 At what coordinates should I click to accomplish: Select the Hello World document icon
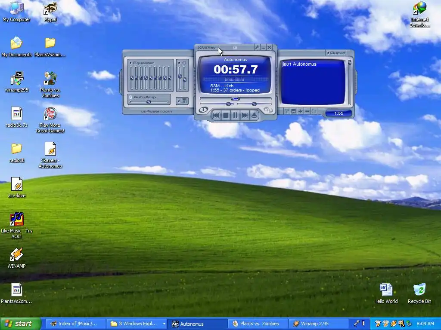coord(386,293)
